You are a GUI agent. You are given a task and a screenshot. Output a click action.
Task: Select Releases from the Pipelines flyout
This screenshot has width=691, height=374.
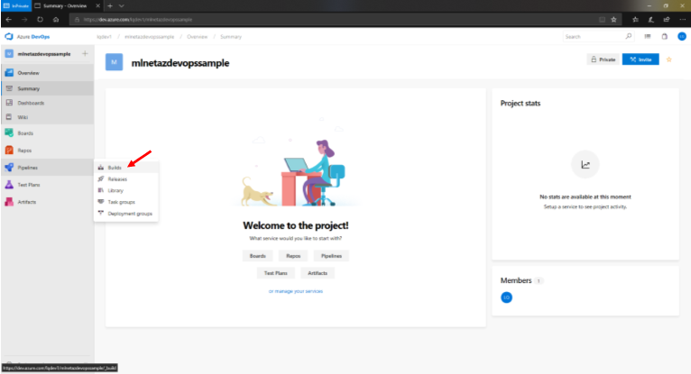point(117,179)
